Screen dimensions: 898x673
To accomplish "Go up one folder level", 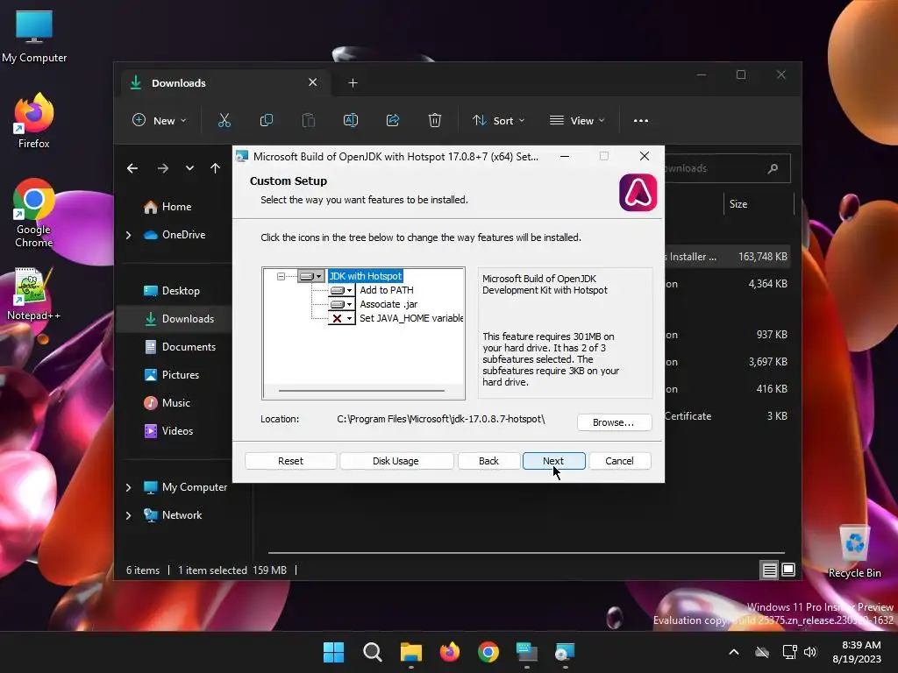I will coord(216,168).
